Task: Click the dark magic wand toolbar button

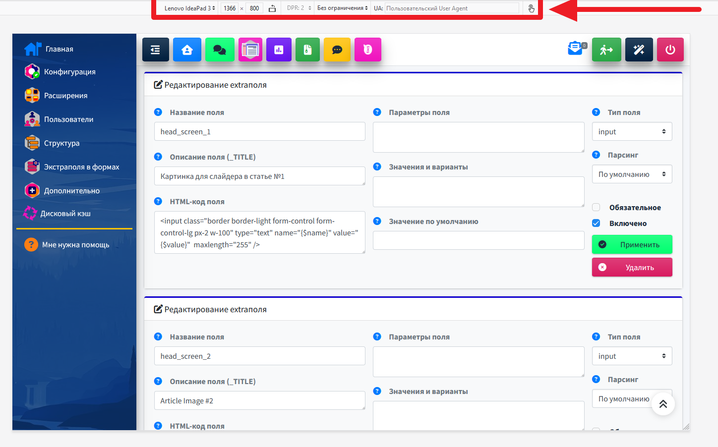Action: pos(639,50)
